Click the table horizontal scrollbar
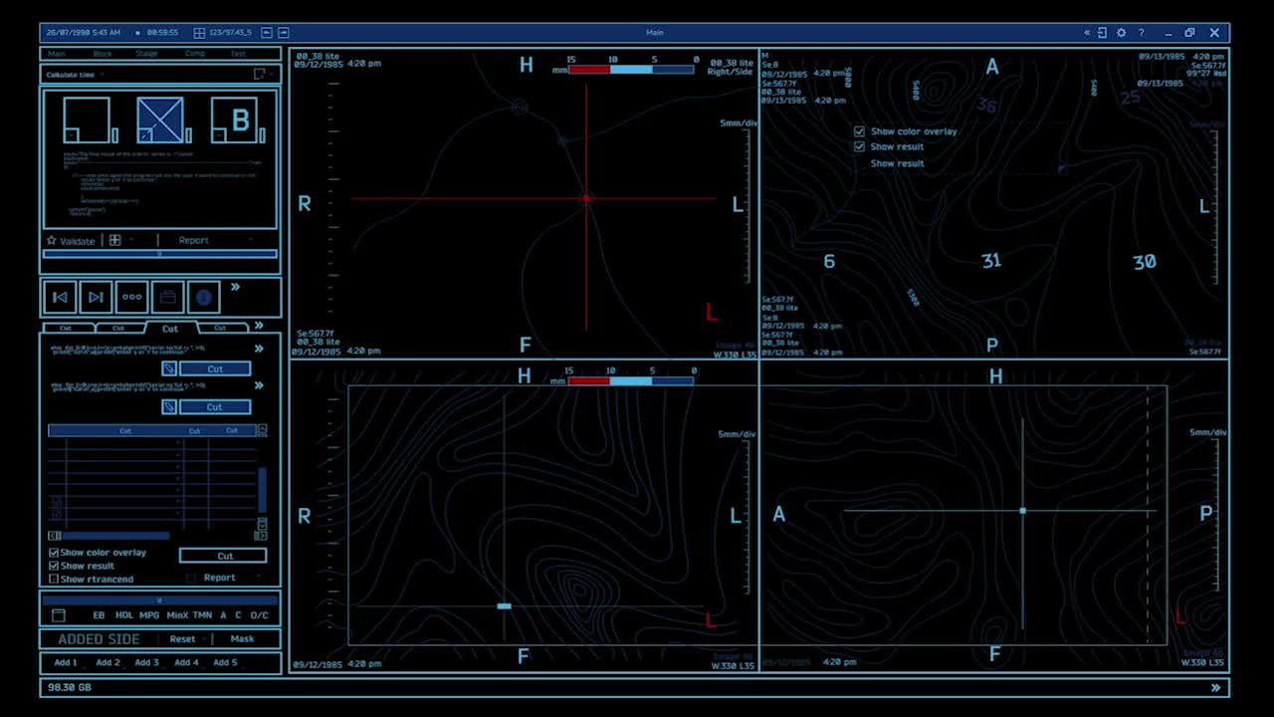The image size is (1274, 717). [x=116, y=536]
